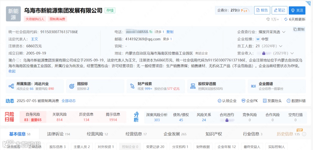Image resolution: width=313 pixels, height=150 pixels.
Task: Click the 存续 status tag
Action: (x=110, y=10)
